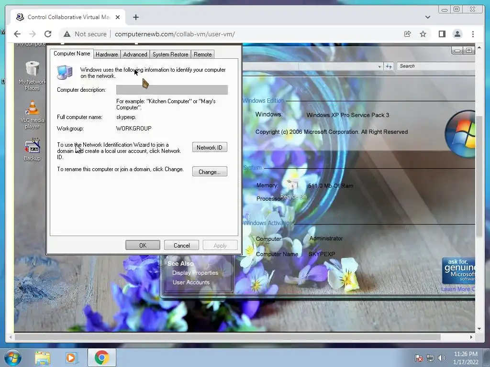
Task: Click the refresh arrows beside the Search box
Action: [x=389, y=66]
